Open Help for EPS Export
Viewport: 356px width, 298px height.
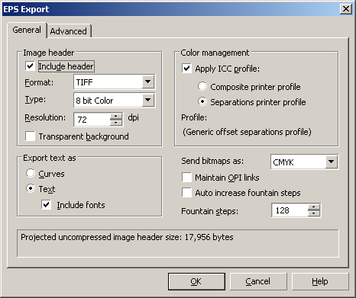pos(320,281)
